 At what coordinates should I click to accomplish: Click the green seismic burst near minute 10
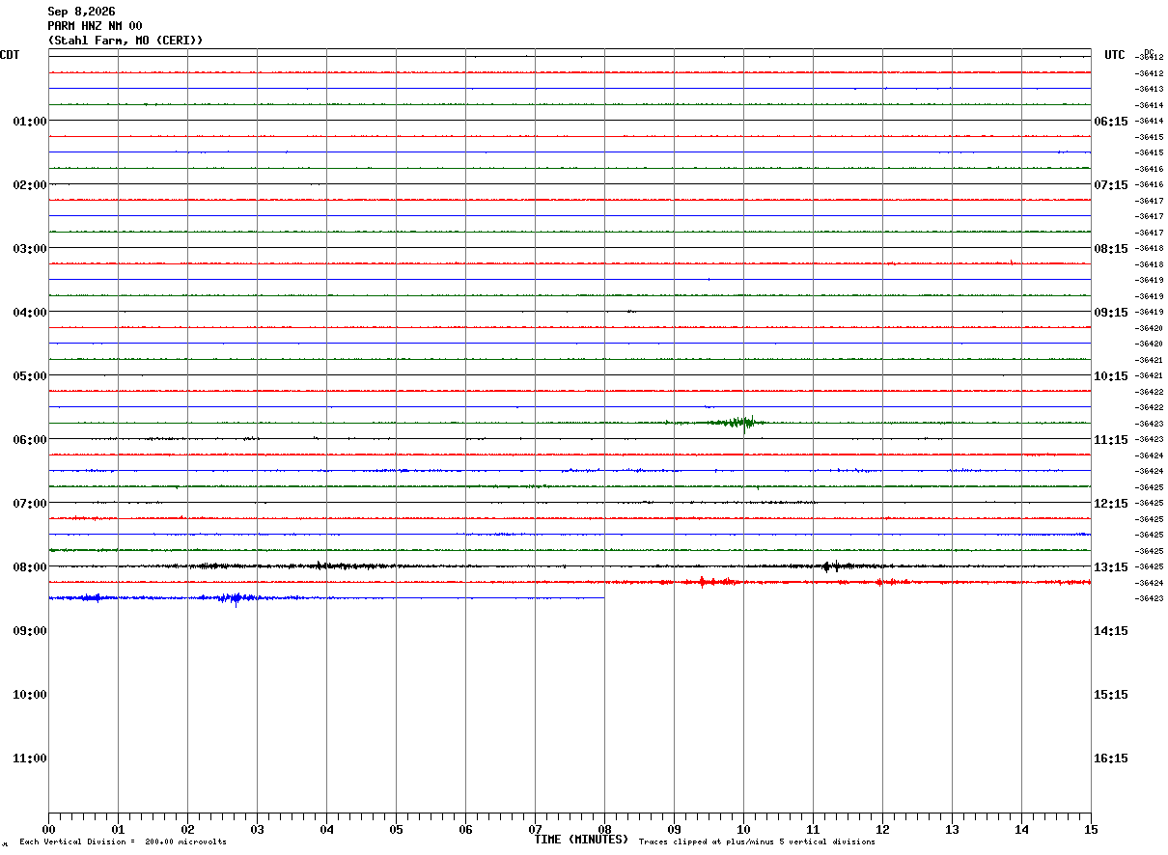coord(738,423)
